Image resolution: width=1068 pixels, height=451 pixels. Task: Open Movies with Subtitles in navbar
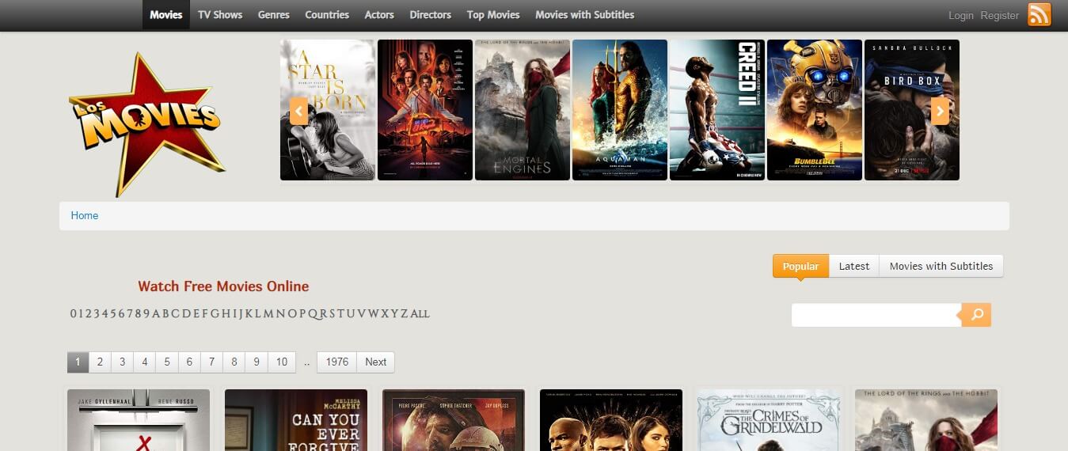pos(585,15)
